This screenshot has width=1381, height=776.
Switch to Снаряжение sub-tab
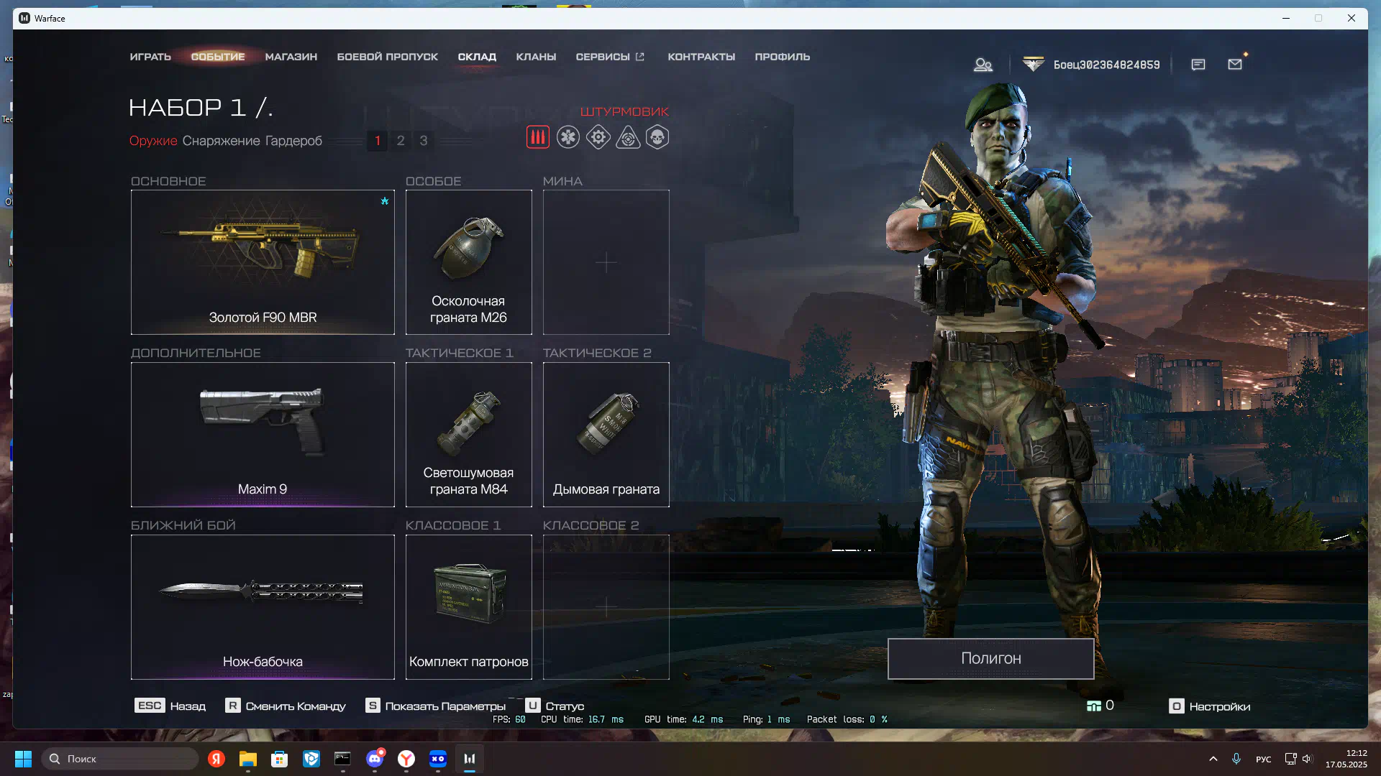pyautogui.click(x=221, y=141)
